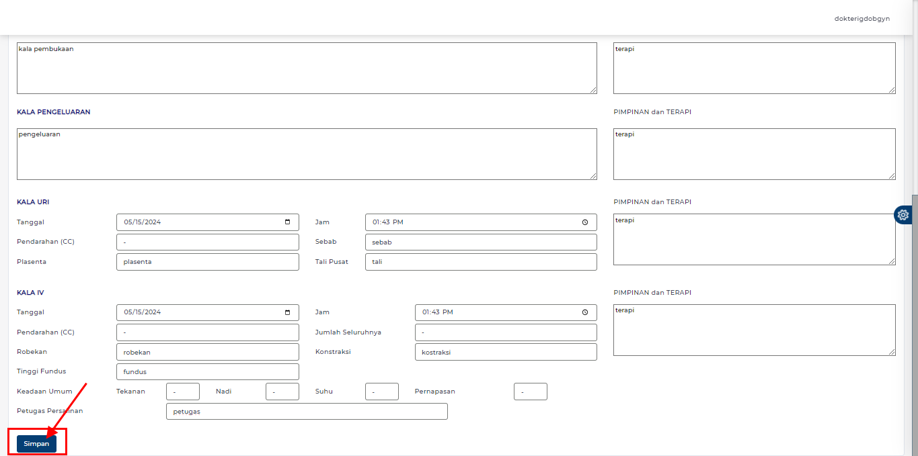This screenshot has height=456, width=918.
Task: Select the Jumlah Seluruhnya input field
Action: [x=505, y=332]
